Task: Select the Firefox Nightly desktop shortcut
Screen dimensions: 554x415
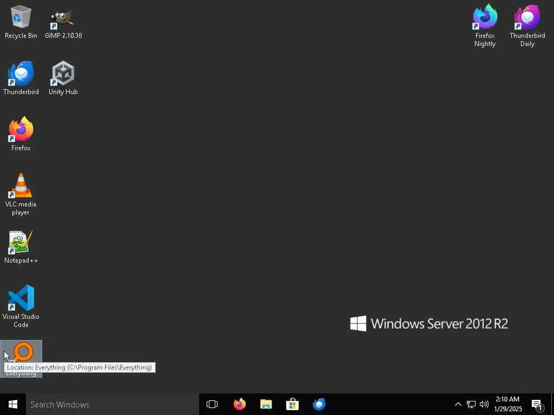Action: pos(485,26)
